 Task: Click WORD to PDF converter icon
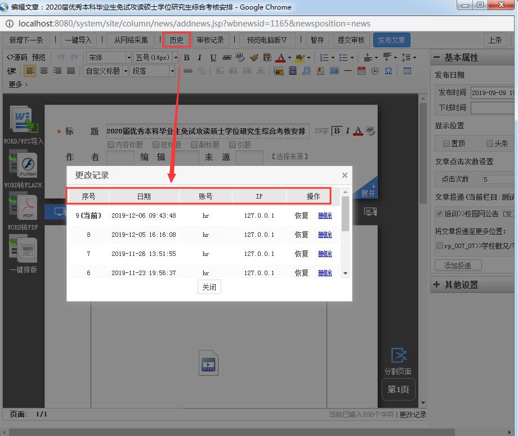[x=23, y=207]
